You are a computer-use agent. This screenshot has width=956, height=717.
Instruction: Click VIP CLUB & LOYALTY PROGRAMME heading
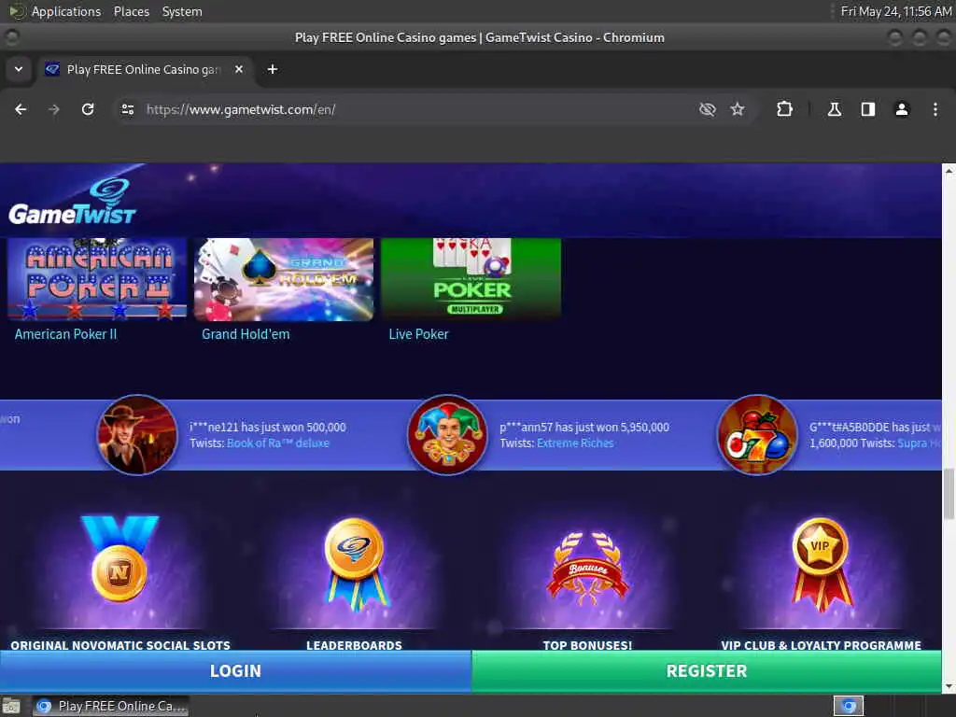(x=822, y=644)
